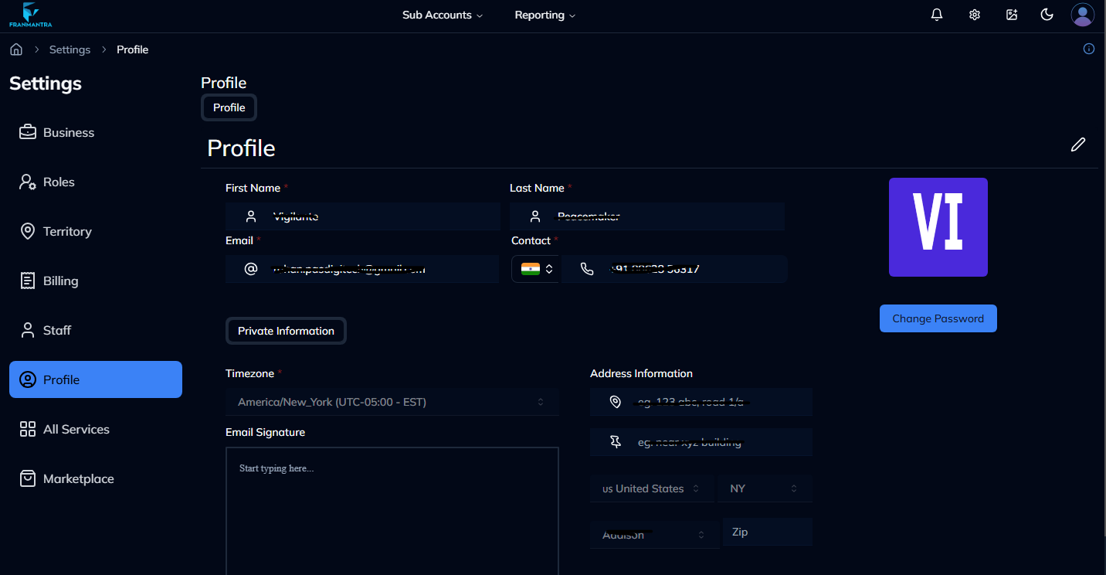Click the settings gear in the top bar
Image resolution: width=1106 pixels, height=575 pixels.
[x=974, y=14]
